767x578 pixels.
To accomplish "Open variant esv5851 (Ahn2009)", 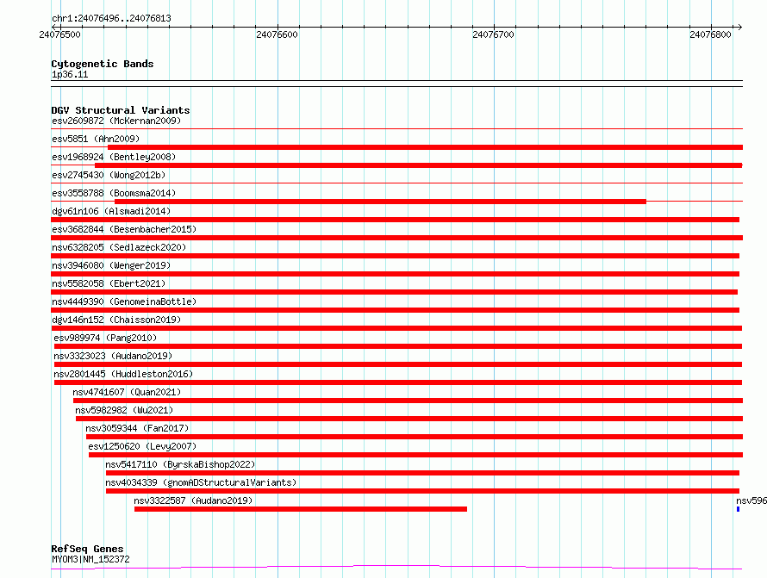I will pyautogui.click(x=96, y=139).
